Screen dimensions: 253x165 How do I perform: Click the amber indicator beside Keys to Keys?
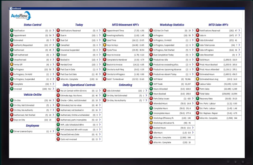(x=104, y=45)
